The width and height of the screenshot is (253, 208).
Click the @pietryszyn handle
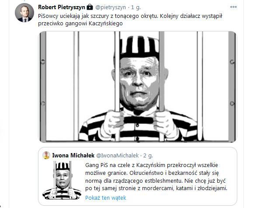[111, 7]
